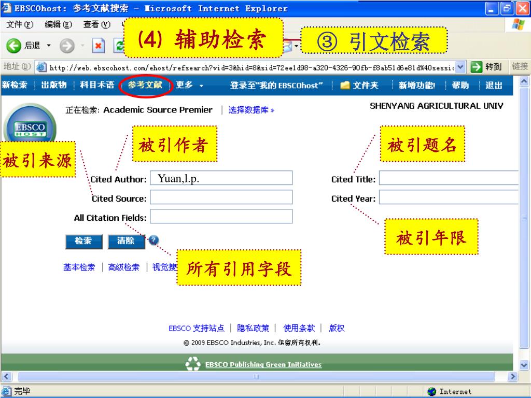Click the 退出 link
The image size is (531, 398).
click(x=494, y=86)
